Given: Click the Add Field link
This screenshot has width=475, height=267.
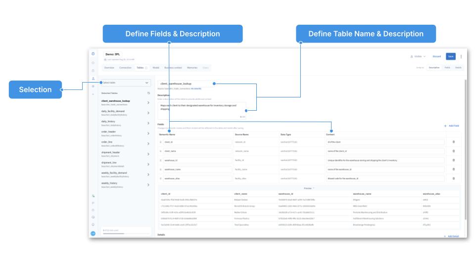Looking at the screenshot, I should [451, 126].
